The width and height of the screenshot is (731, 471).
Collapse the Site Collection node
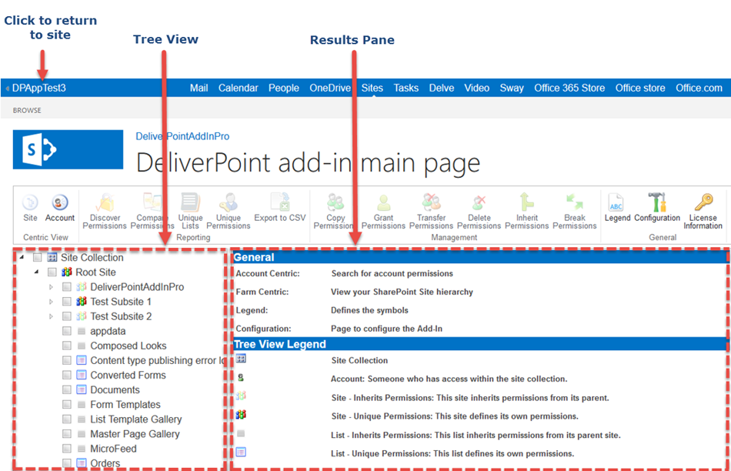[22, 257]
